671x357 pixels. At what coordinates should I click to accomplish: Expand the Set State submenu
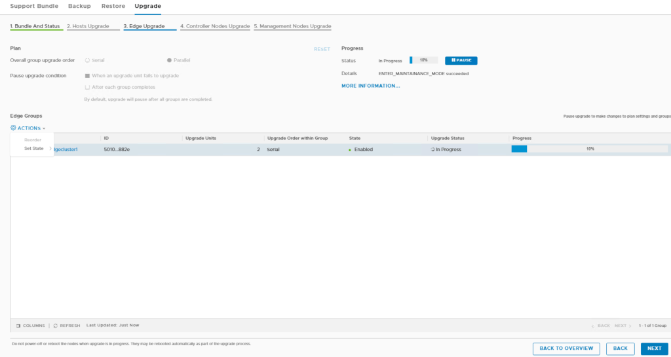tap(34, 148)
